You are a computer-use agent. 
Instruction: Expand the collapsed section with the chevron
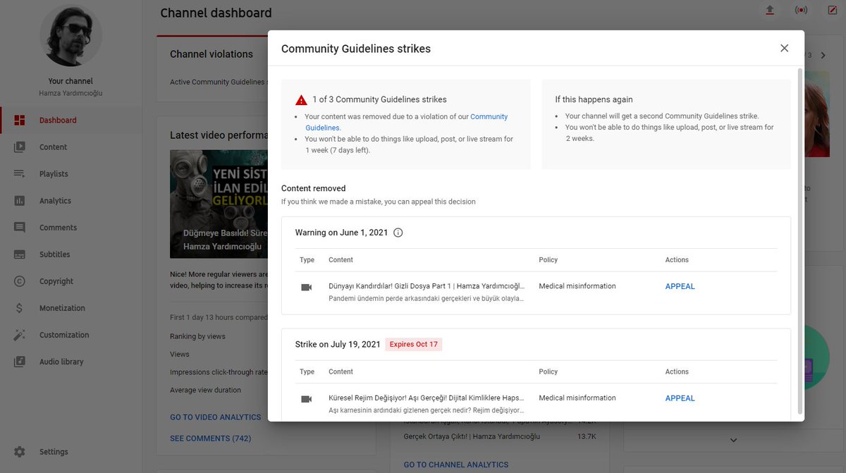732,439
